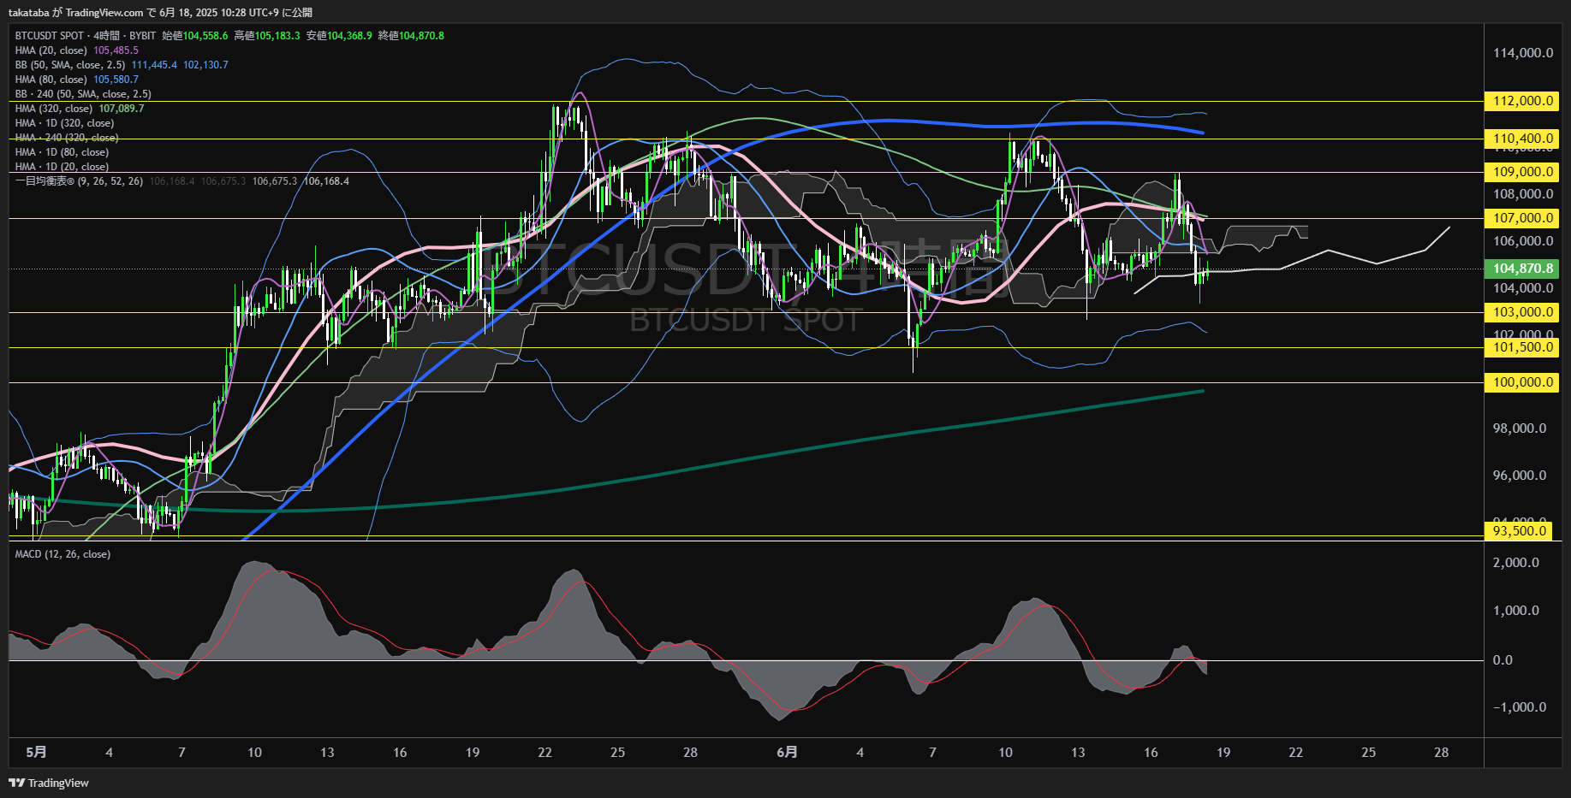This screenshot has width=1571, height=798.
Task: Click the 104,000.0 price axis label
Action: pyautogui.click(x=1523, y=288)
